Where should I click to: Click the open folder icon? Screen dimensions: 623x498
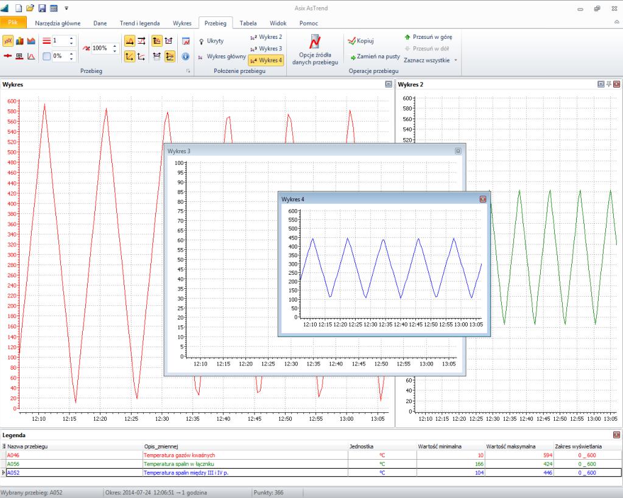[x=30, y=8]
